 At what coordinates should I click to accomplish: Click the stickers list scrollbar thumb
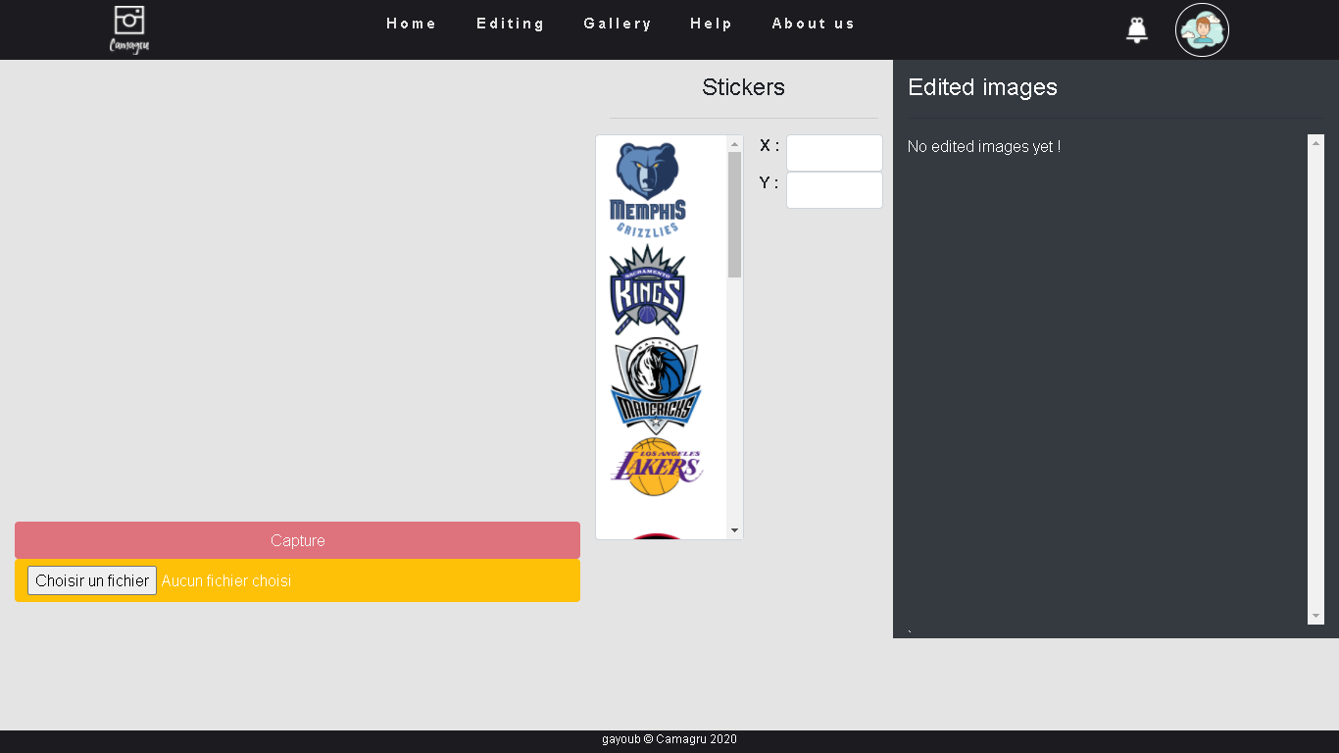click(x=734, y=215)
